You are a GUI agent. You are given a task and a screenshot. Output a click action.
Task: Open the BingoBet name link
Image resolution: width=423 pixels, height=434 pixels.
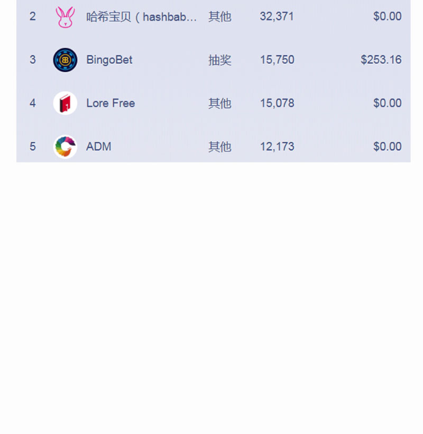(109, 60)
